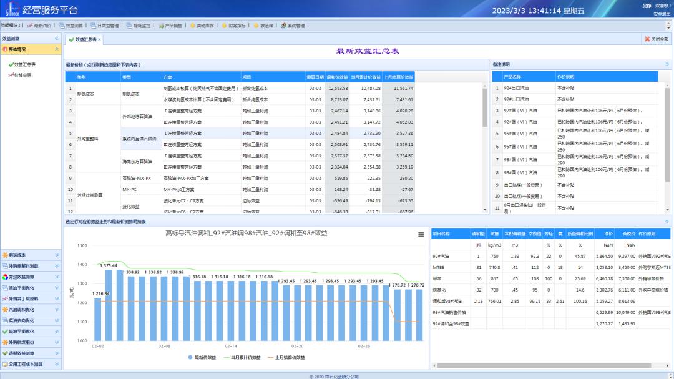Collapse the 备注说明 panel with arrow
The height and width of the screenshot is (379, 674).
click(667, 64)
